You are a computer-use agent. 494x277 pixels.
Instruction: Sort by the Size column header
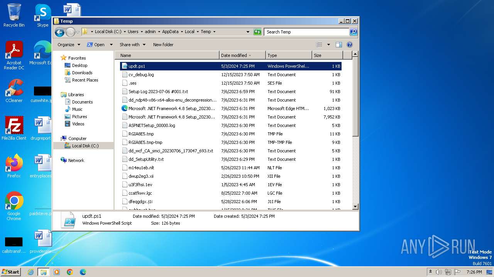pyautogui.click(x=327, y=55)
